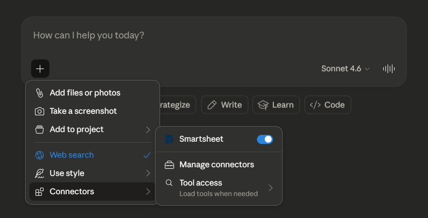Image resolution: width=428 pixels, height=218 pixels.
Task: Click the Smartsheet logo icon
Action: point(169,139)
